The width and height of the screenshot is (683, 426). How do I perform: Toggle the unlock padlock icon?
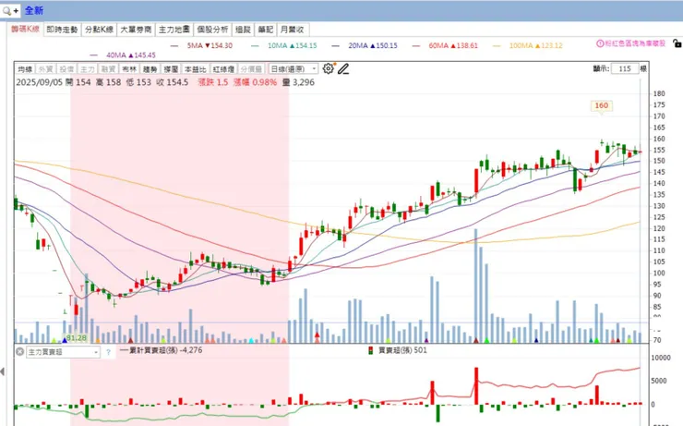tap(677, 43)
